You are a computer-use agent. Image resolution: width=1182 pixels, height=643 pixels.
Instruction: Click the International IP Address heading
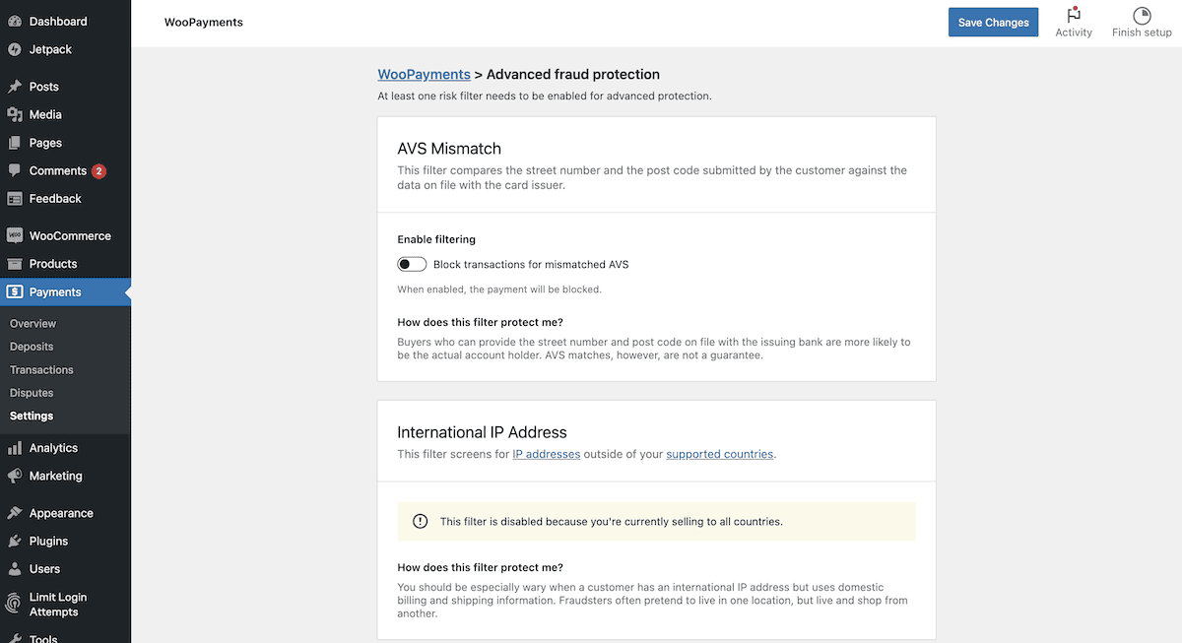(x=482, y=432)
